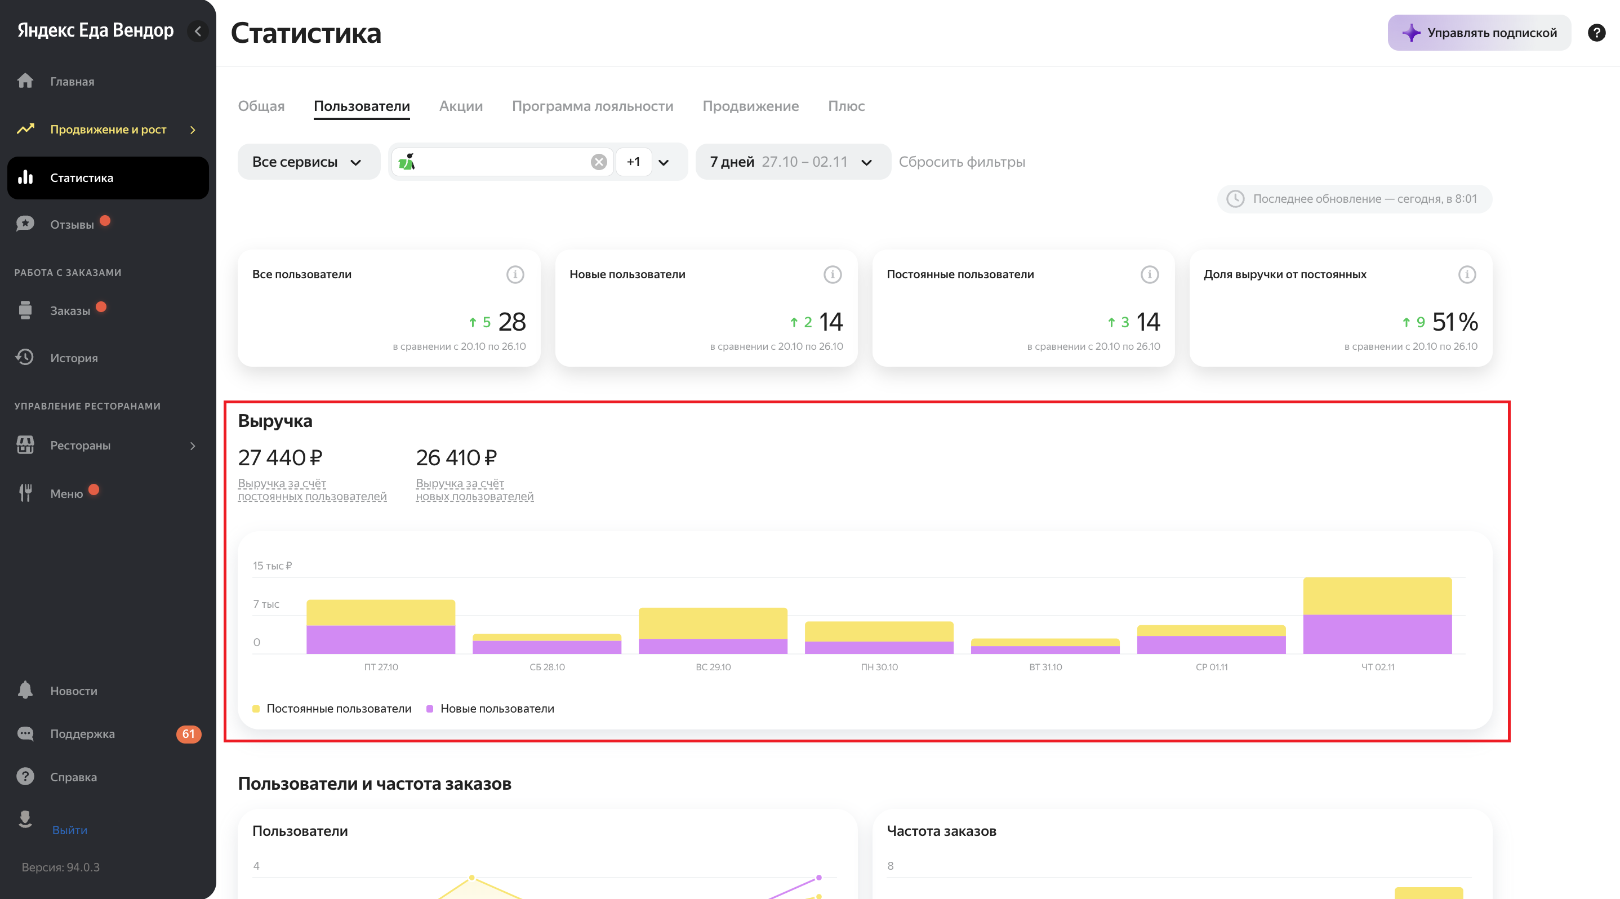Click the Управлять подпиской button

(1479, 33)
